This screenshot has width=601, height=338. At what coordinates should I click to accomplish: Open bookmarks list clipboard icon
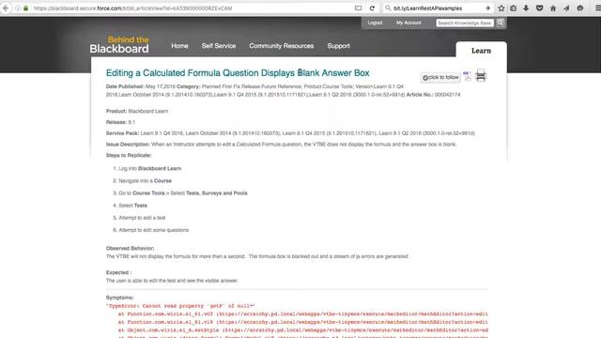coord(514,8)
